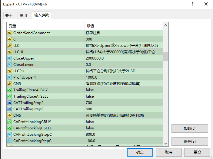Image resolution: width=213 pixels, height=159 pixels.
Task: Click the ab icon beside CN6
Action: pos(9,115)
